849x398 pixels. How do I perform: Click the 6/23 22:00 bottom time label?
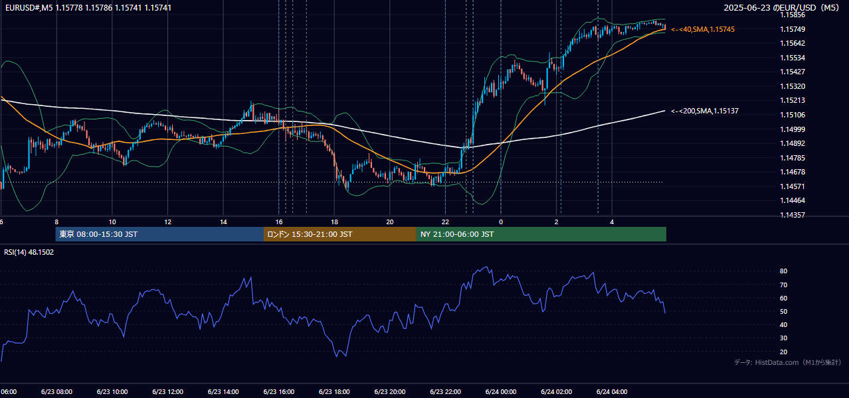point(445,392)
